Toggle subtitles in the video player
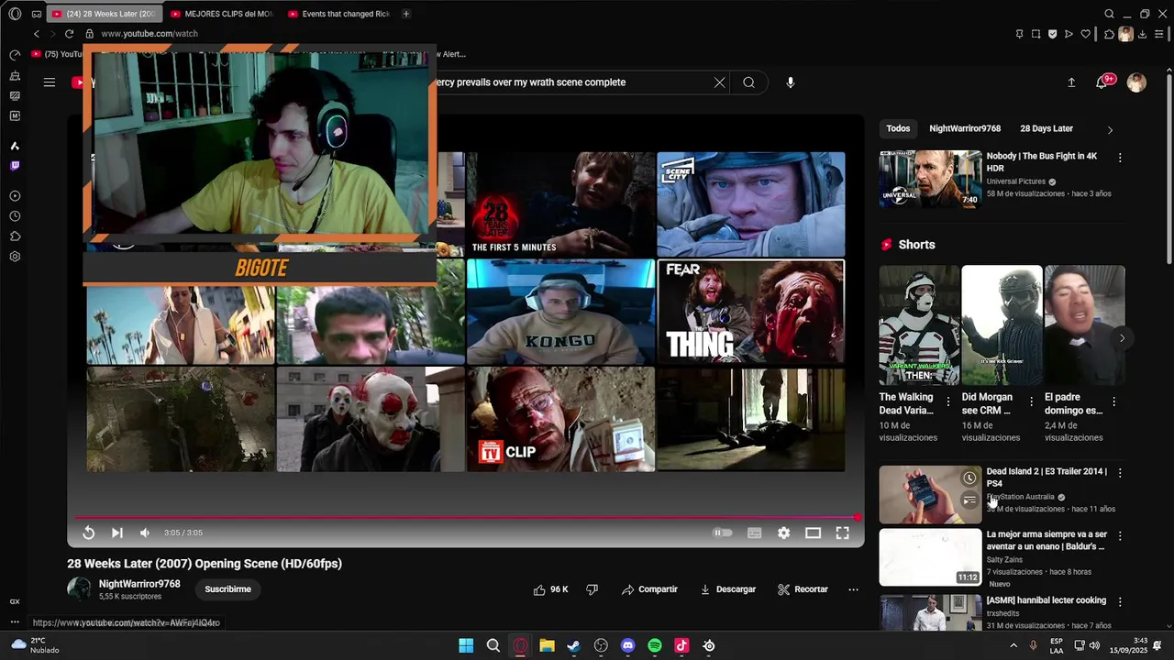The width and height of the screenshot is (1174, 660). pyautogui.click(x=754, y=533)
